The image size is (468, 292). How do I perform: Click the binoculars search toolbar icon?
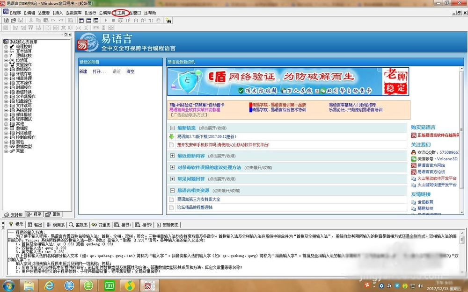pos(70,21)
